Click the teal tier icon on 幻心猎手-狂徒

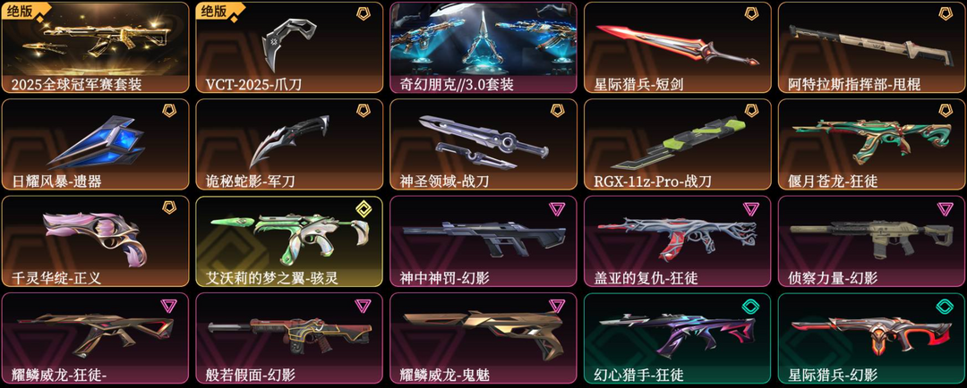(750, 306)
